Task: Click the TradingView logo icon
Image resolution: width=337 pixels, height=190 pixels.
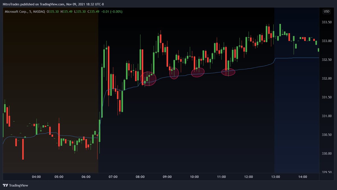Action: click(x=5, y=185)
